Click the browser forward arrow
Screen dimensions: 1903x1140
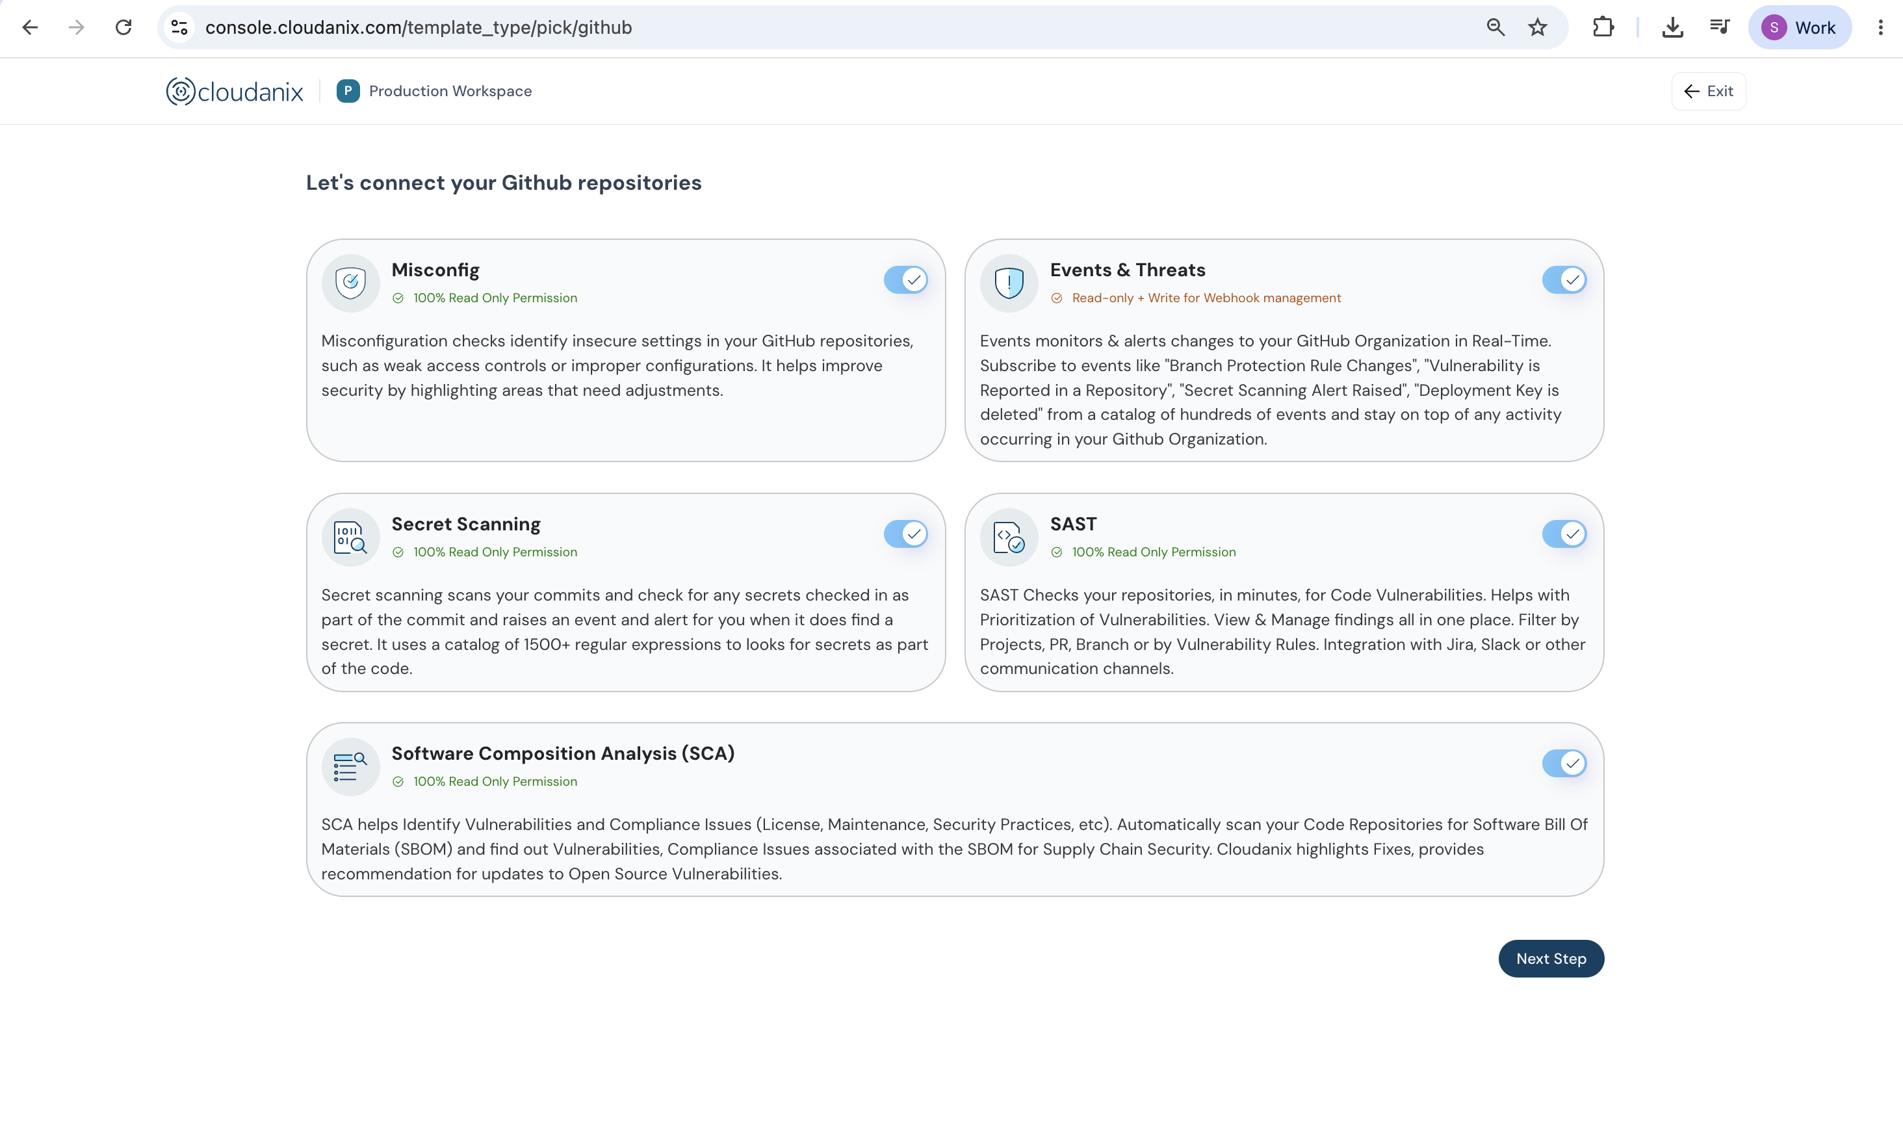[76, 28]
